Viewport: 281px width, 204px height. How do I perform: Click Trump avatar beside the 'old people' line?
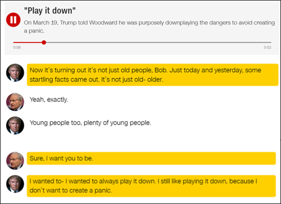click(x=15, y=73)
